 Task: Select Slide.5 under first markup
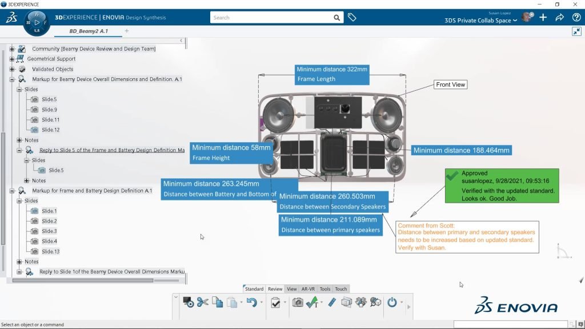point(49,99)
